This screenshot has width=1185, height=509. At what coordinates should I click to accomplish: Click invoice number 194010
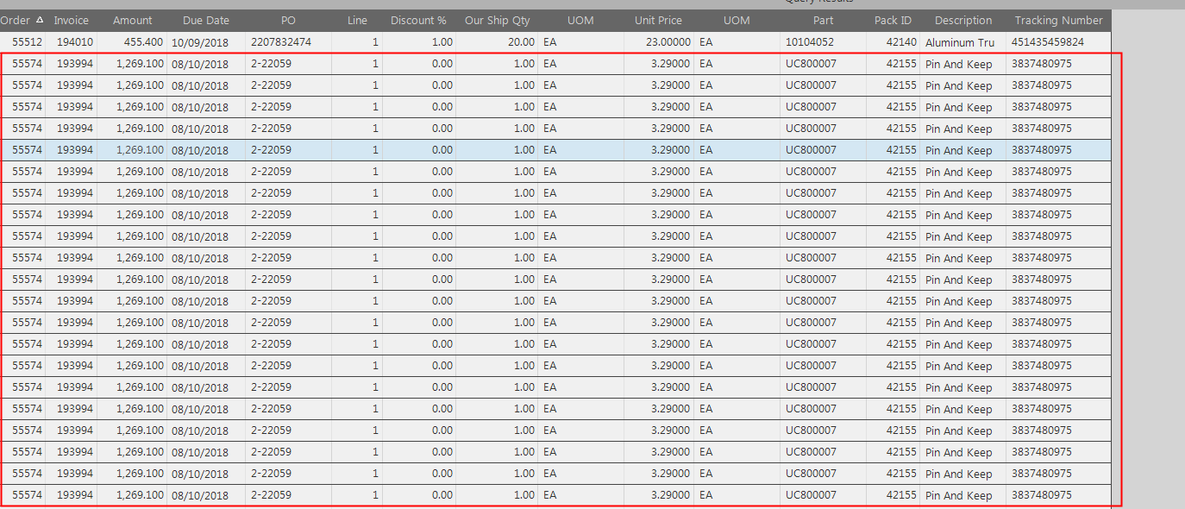(75, 42)
